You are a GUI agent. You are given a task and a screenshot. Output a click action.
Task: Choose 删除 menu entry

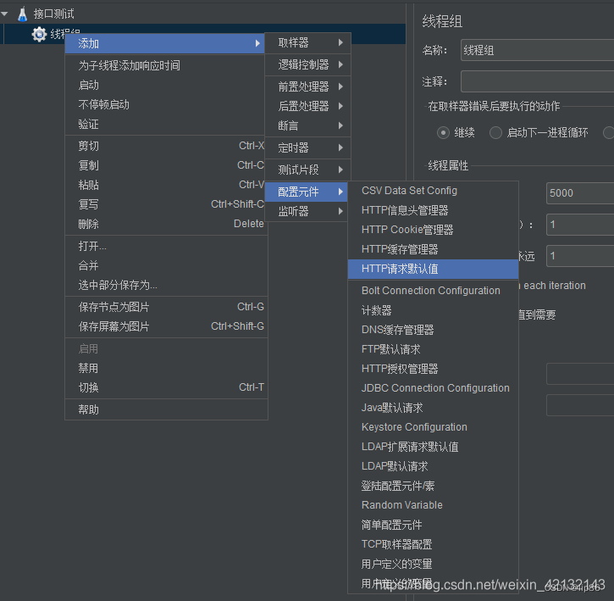click(165, 224)
